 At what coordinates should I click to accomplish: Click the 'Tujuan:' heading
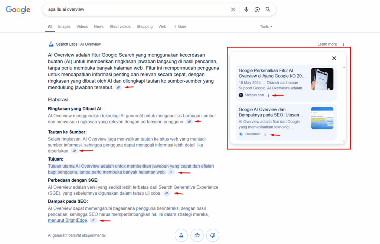tap(56, 159)
